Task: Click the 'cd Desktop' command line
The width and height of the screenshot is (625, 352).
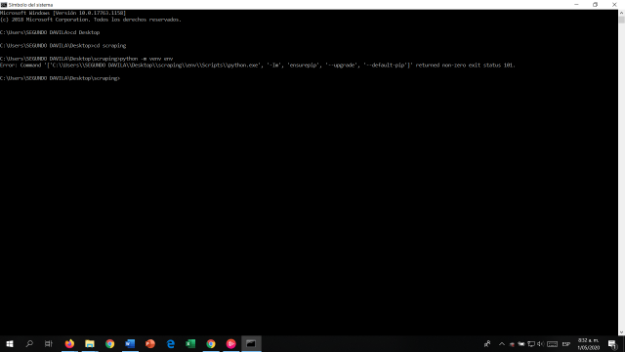Action: point(50,32)
